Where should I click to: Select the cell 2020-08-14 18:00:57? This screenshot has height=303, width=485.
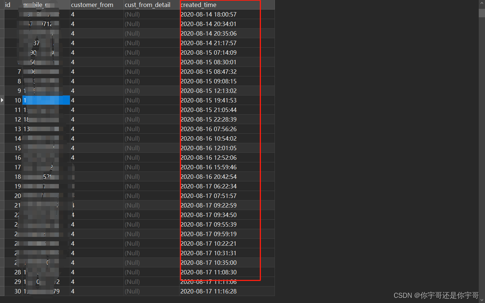(227, 14)
